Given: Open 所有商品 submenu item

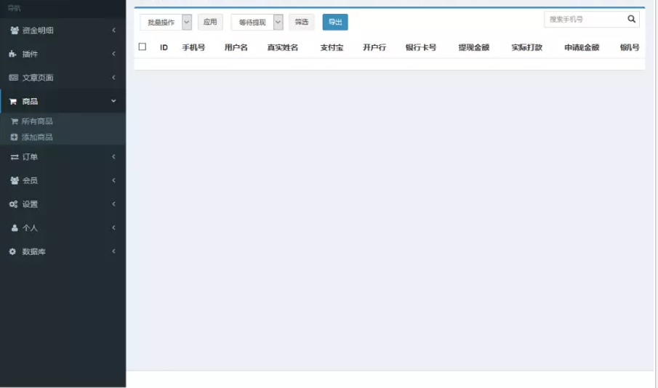Looking at the screenshot, I should tap(37, 121).
